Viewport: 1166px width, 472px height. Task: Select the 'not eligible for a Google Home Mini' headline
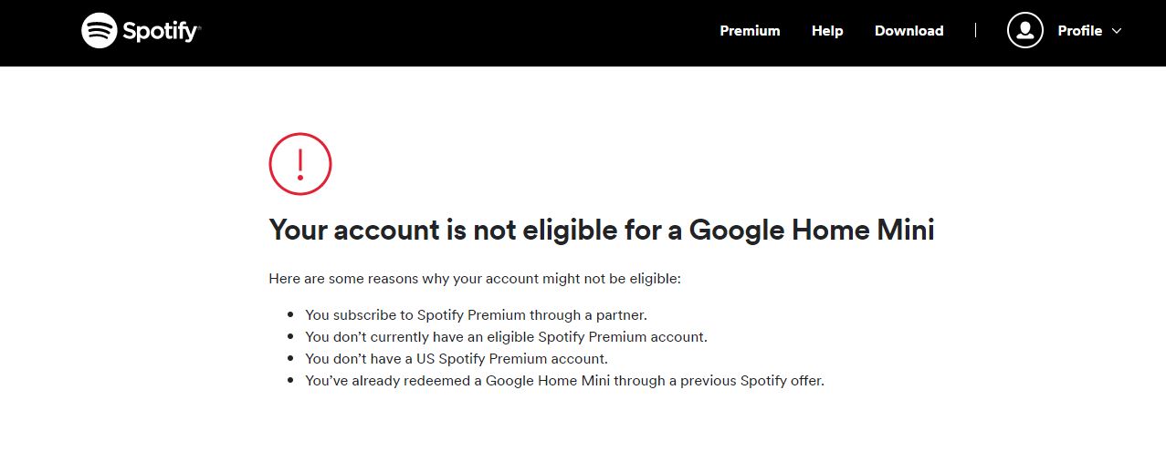point(601,231)
